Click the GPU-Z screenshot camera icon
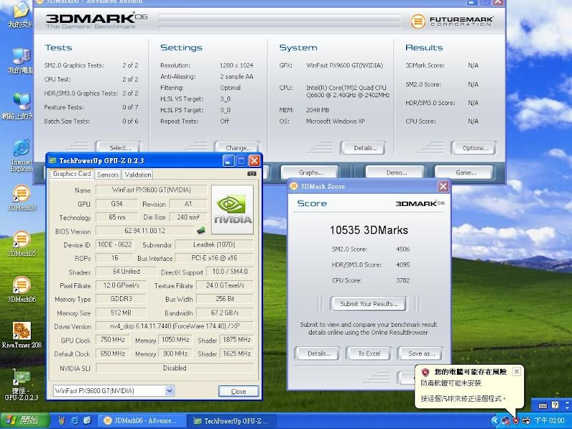Screen dimensions: 572x429 (252, 174)
